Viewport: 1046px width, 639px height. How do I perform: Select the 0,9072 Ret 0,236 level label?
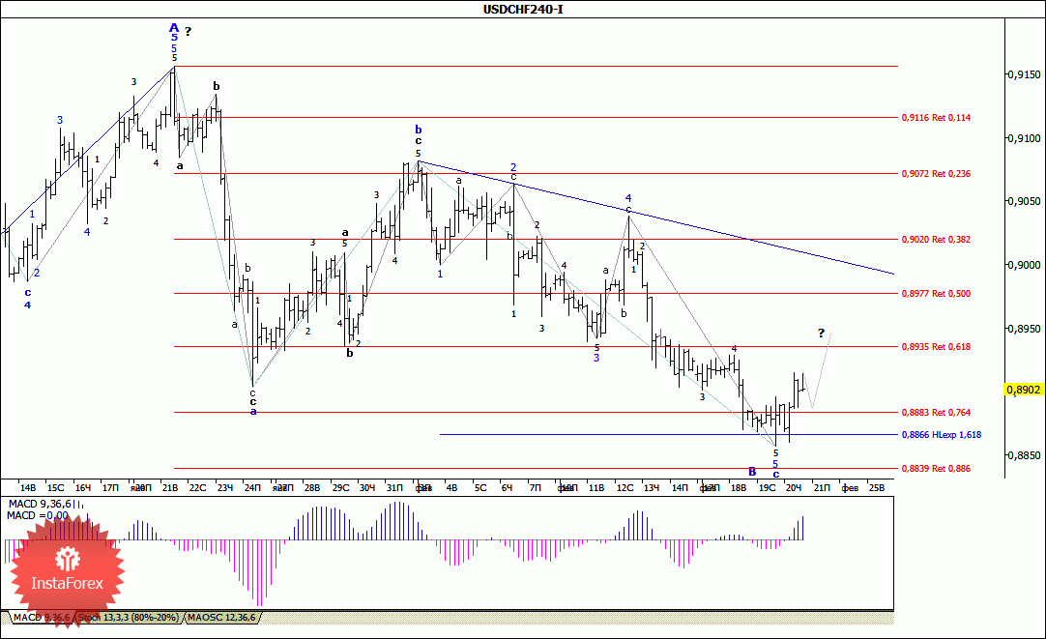936,173
